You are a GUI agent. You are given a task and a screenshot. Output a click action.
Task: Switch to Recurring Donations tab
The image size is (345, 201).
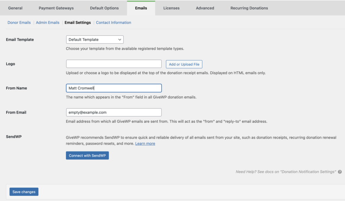click(x=249, y=8)
